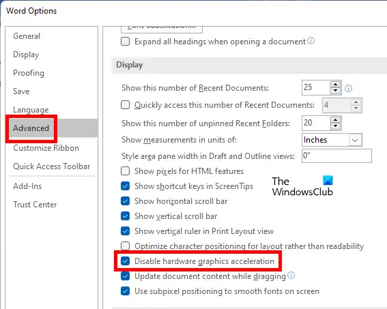Decrease Recent Documents count with down arrow
The height and width of the screenshot is (309, 387).
[x=335, y=91]
